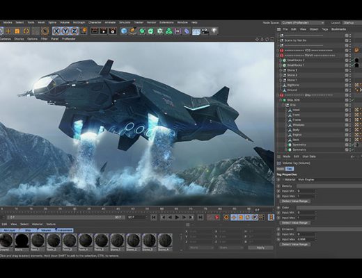Open viewport ProRender menu
This screenshot has width=362, height=278.
point(69,39)
